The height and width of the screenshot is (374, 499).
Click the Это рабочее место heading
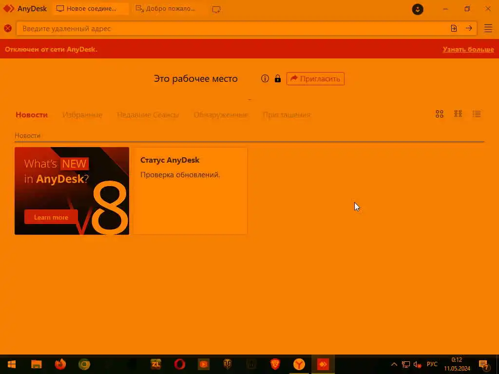196,78
